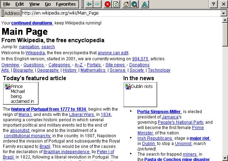Viewport: 228px width, 161px height.
Task: Open the Jamaica link
Action: (x=170, y=117)
